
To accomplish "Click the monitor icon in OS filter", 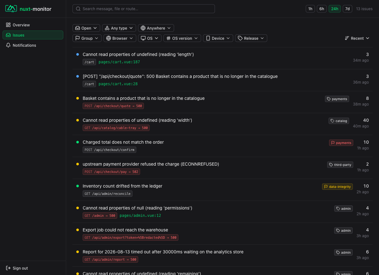I will (143, 38).
